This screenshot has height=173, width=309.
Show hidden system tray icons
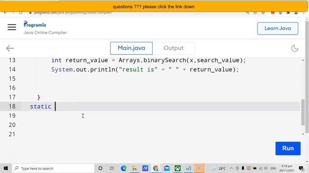coord(231,168)
